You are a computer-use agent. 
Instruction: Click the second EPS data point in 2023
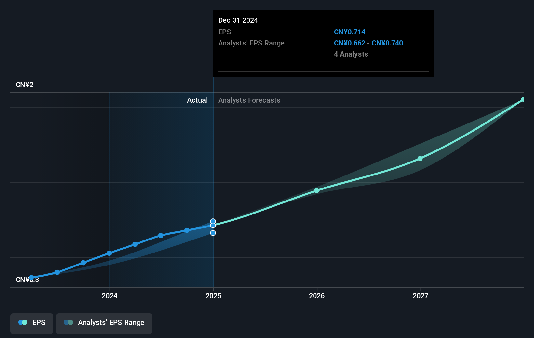[57, 272]
